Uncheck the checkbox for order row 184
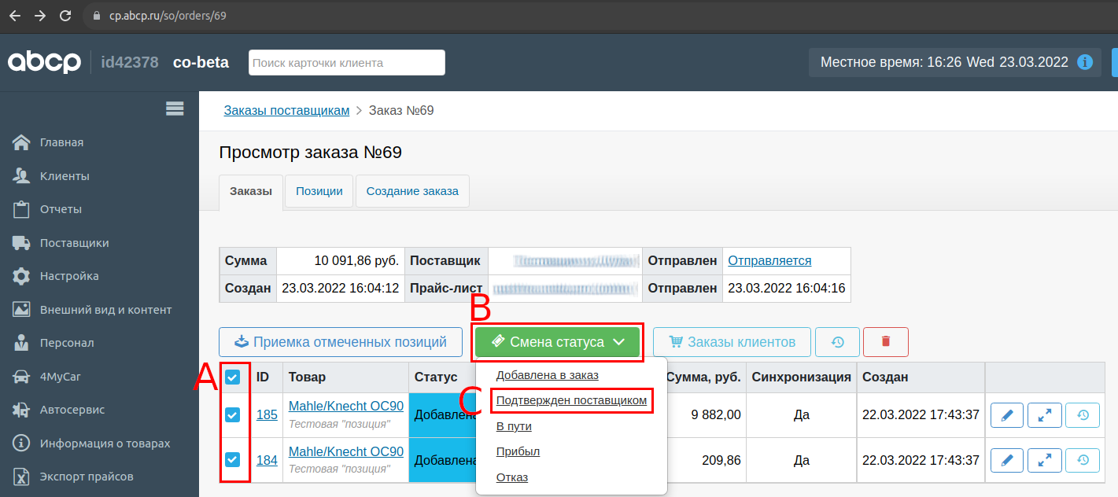1118x497 pixels. [x=233, y=459]
